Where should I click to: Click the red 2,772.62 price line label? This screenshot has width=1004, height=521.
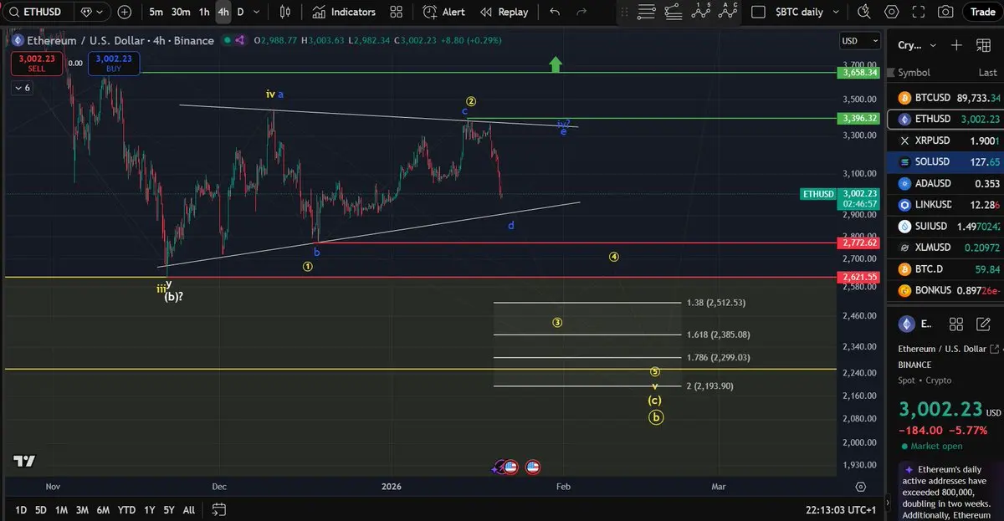(x=858, y=243)
